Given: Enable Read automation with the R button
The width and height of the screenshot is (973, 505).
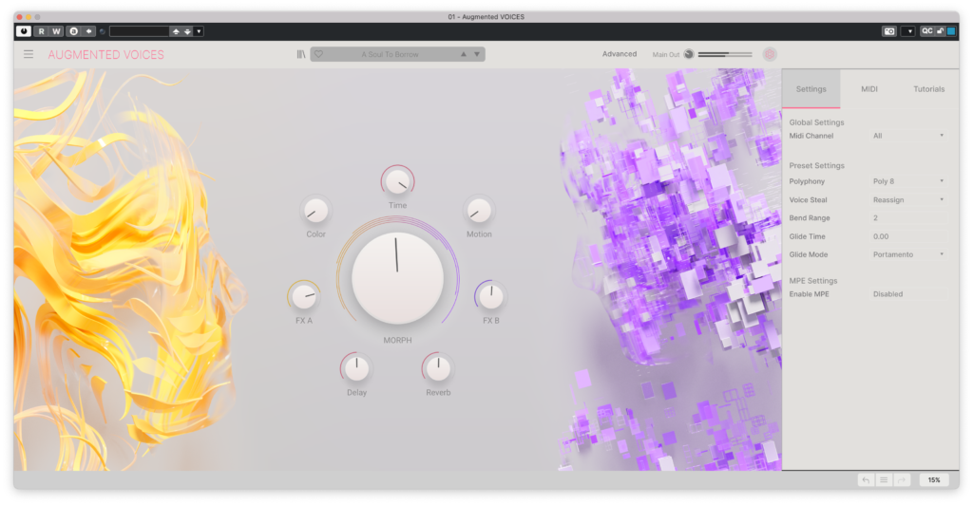Looking at the screenshot, I should tap(42, 31).
